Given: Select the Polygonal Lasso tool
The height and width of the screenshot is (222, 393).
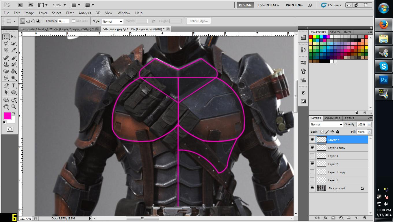Looking at the screenshot, I should [6, 44].
